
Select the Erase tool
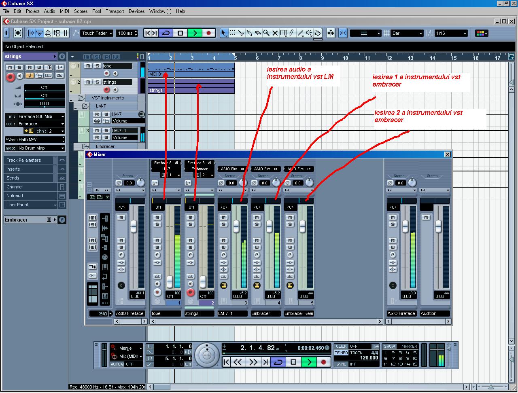pyautogui.click(x=258, y=33)
